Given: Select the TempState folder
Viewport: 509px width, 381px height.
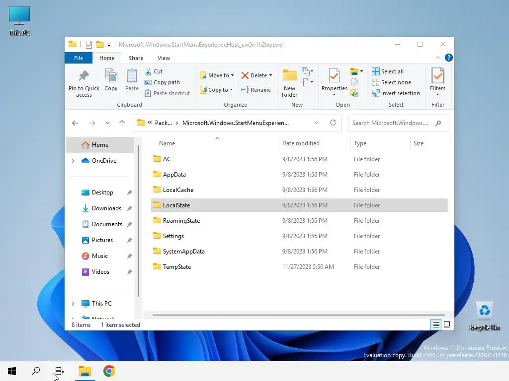Looking at the screenshot, I should (x=299, y=267).
